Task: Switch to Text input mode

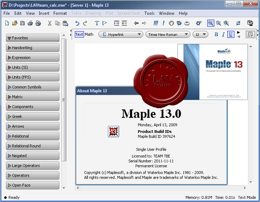Action: (x=79, y=34)
